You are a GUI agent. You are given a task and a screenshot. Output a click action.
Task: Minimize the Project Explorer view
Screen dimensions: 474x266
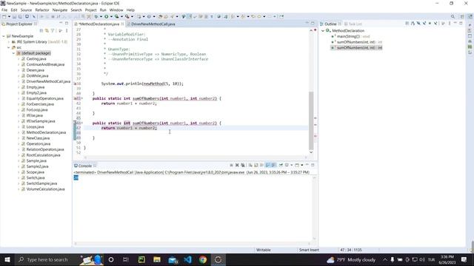(61, 23)
